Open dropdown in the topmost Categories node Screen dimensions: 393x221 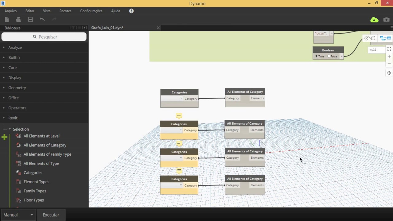pyautogui.click(x=172, y=99)
